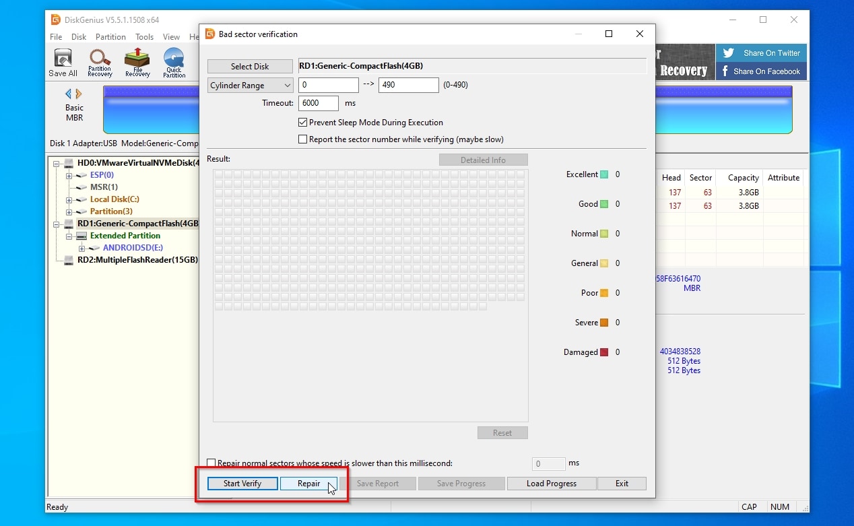The width and height of the screenshot is (854, 526).
Task: Click the DiskGenius title bar logo
Action: click(56, 20)
